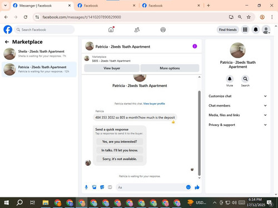Close the Messenger | Facebook tab
The image size is (278, 208).
click(x=69, y=6)
